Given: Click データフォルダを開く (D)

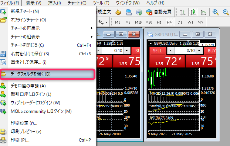Looking at the screenshot, I should (x=47, y=74).
